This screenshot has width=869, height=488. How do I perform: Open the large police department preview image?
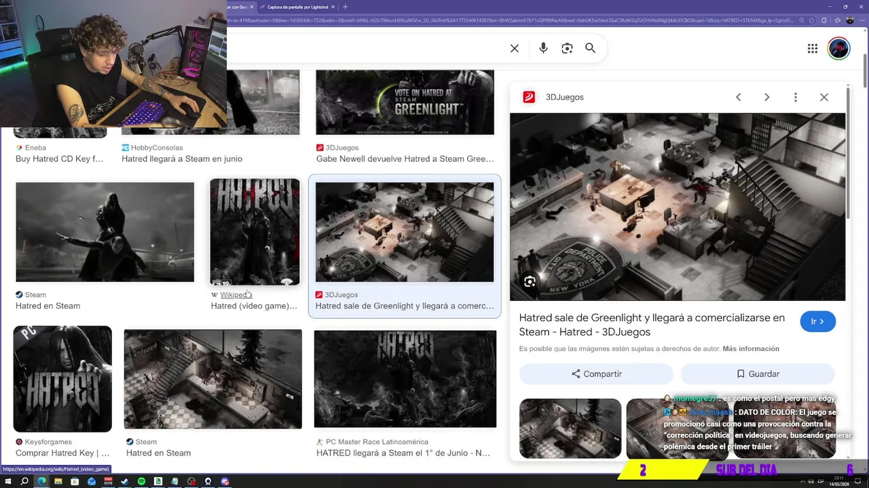pos(678,207)
